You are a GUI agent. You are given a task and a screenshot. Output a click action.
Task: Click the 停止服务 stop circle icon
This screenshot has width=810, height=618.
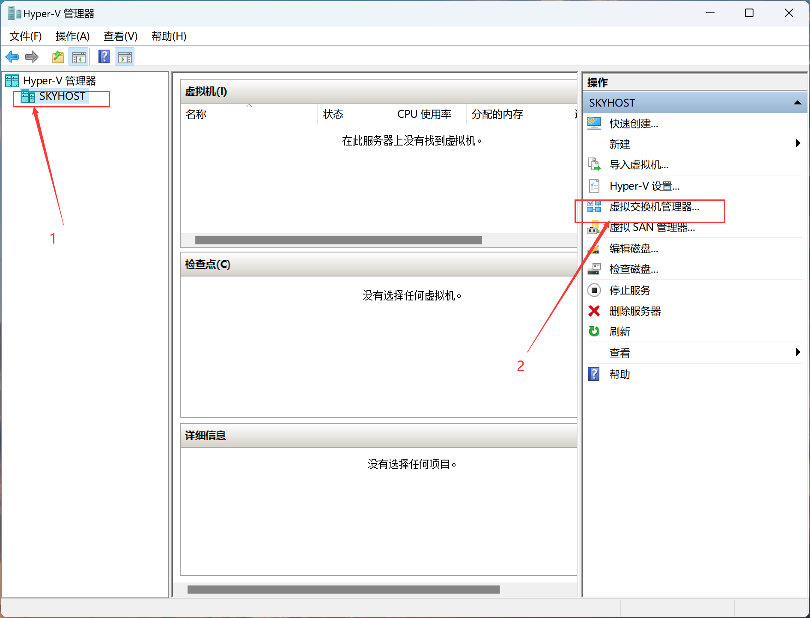coord(594,290)
